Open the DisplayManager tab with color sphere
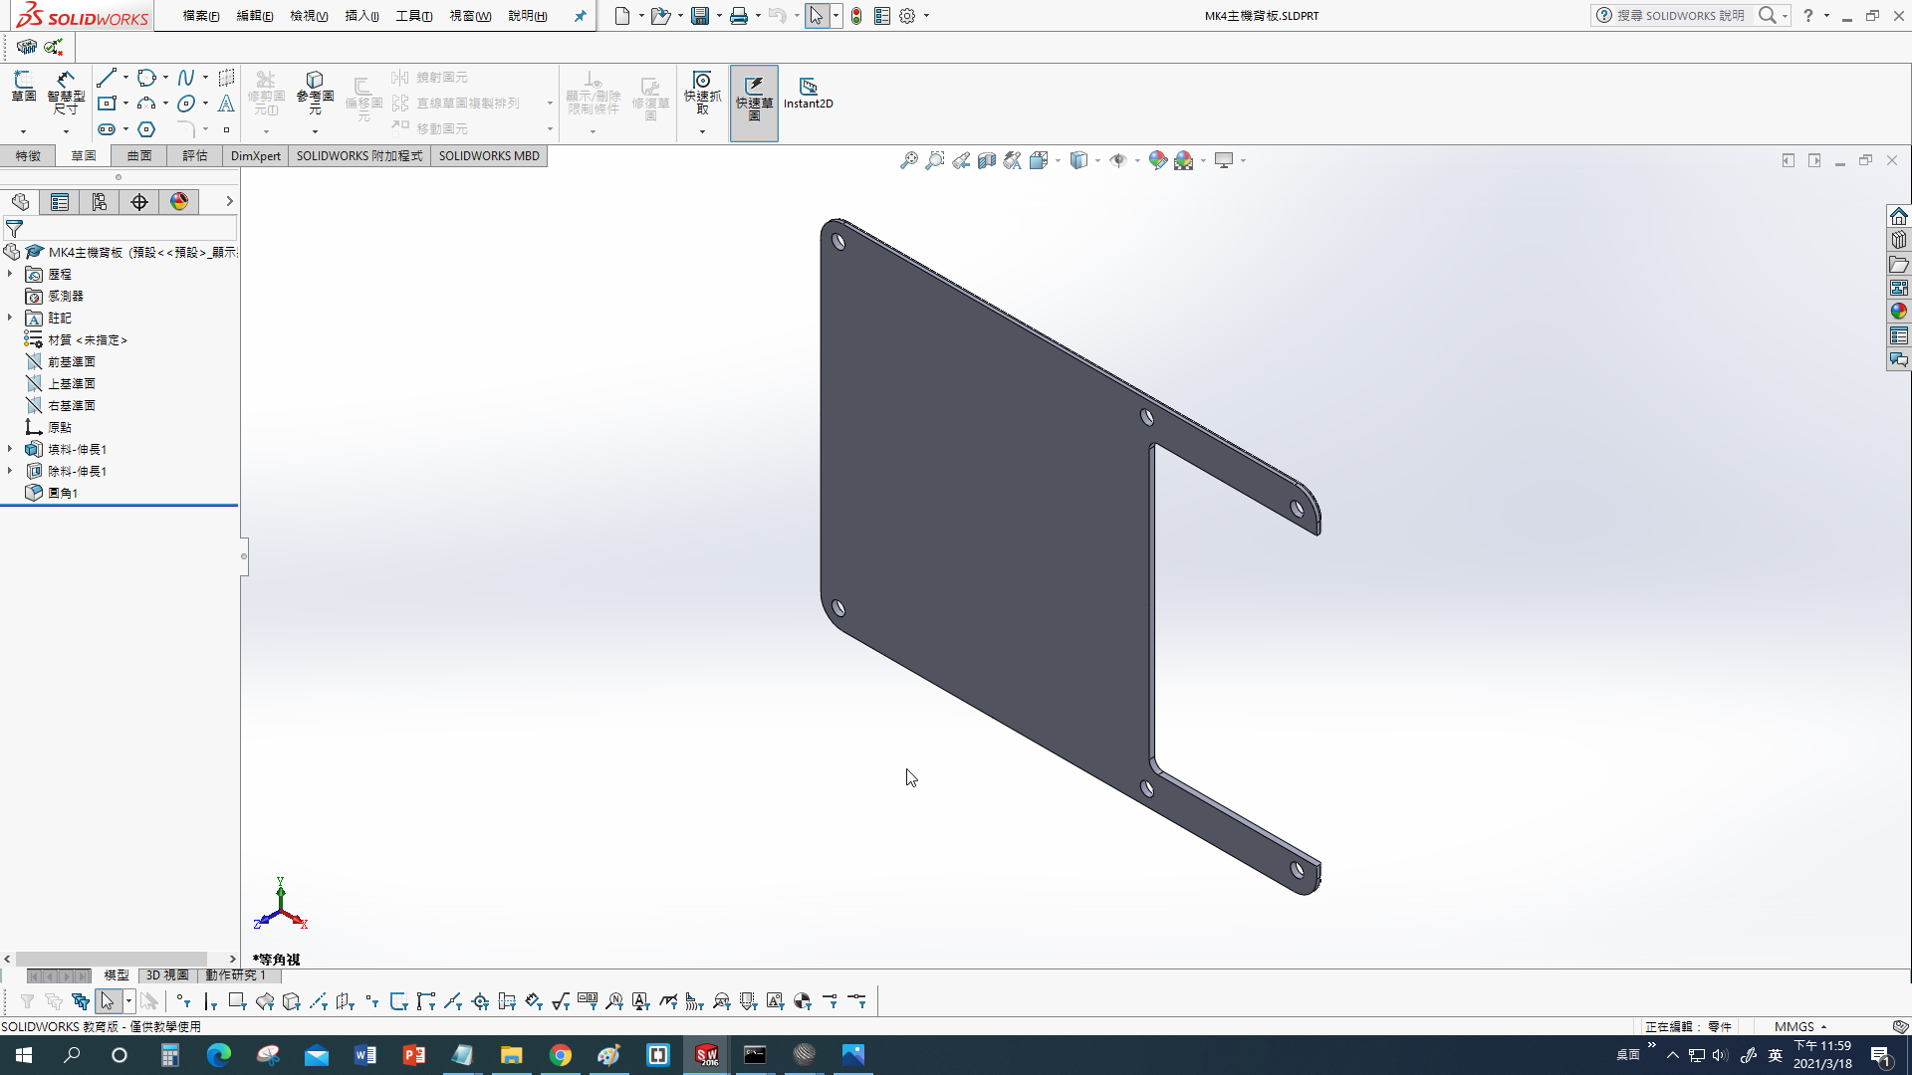The image size is (1912, 1075). pos(179,202)
